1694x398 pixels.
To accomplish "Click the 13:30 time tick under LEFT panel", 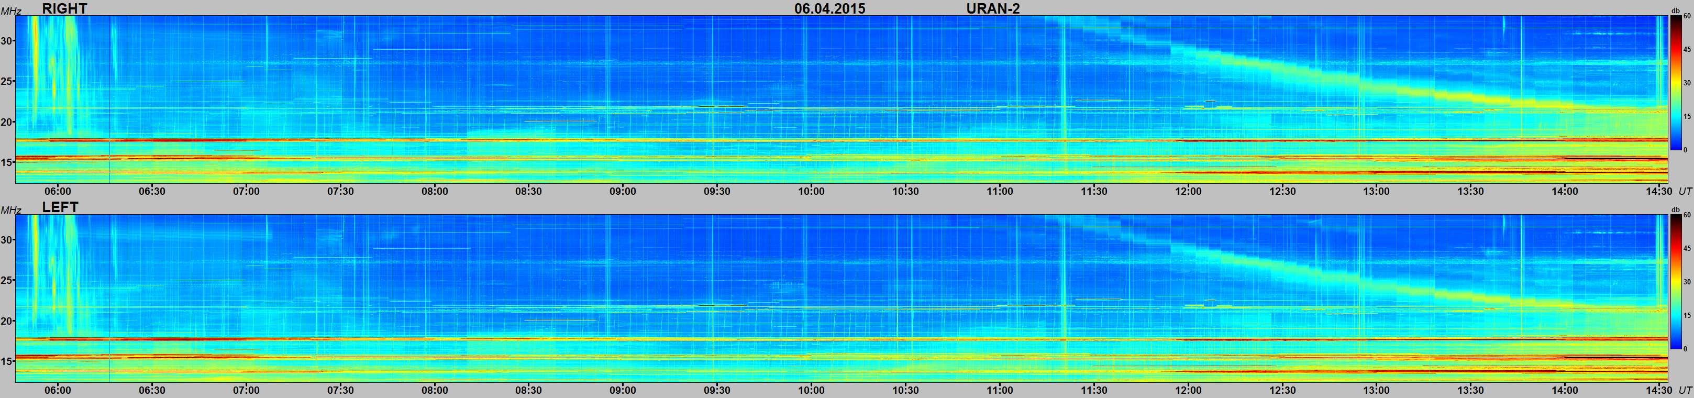I will [1470, 390].
